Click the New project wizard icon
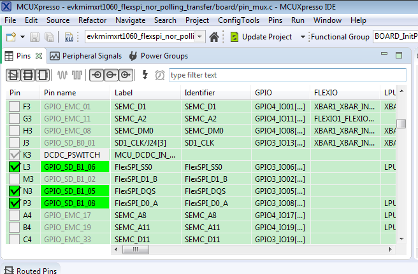Viewport: 418px width, 274px height. coord(11,37)
